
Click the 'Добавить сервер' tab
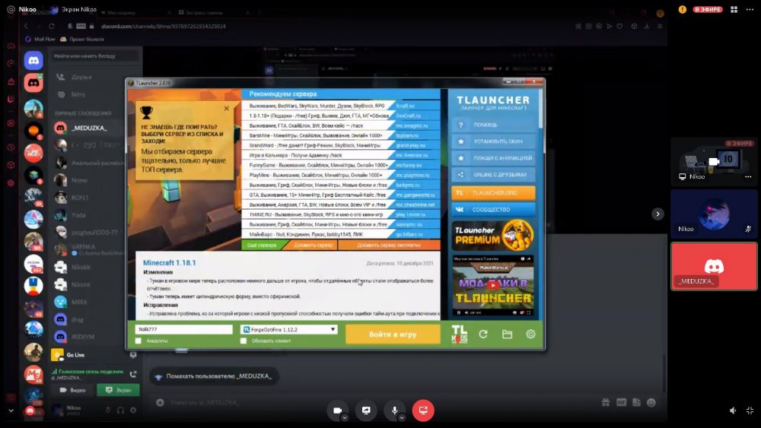click(x=314, y=246)
